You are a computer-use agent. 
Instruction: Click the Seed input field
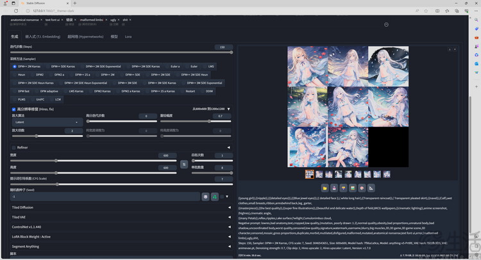pos(105,197)
